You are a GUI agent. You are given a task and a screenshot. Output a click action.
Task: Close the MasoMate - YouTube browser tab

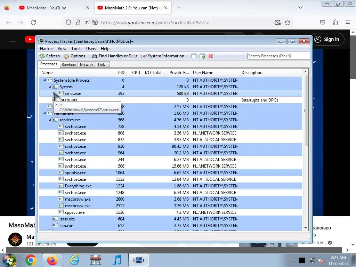coord(88,8)
